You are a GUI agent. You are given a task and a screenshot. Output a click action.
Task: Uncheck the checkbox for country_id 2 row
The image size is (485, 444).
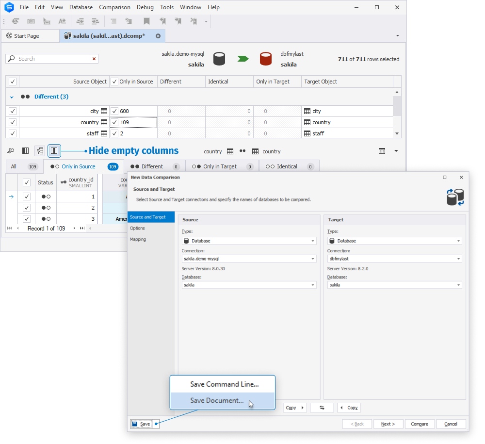(27, 208)
